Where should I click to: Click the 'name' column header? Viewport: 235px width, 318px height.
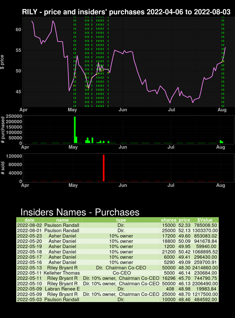pyautogui.click(x=62, y=220)
